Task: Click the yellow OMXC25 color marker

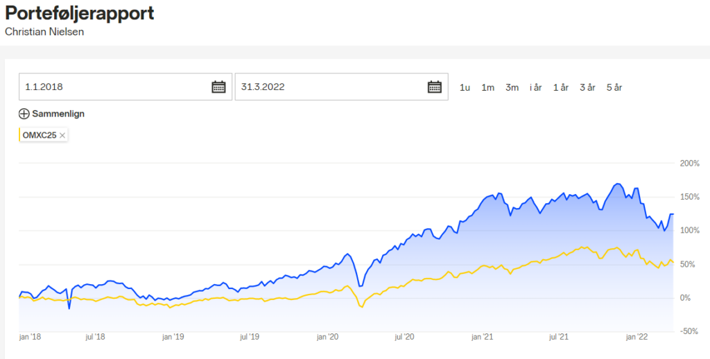Action: pos(20,135)
